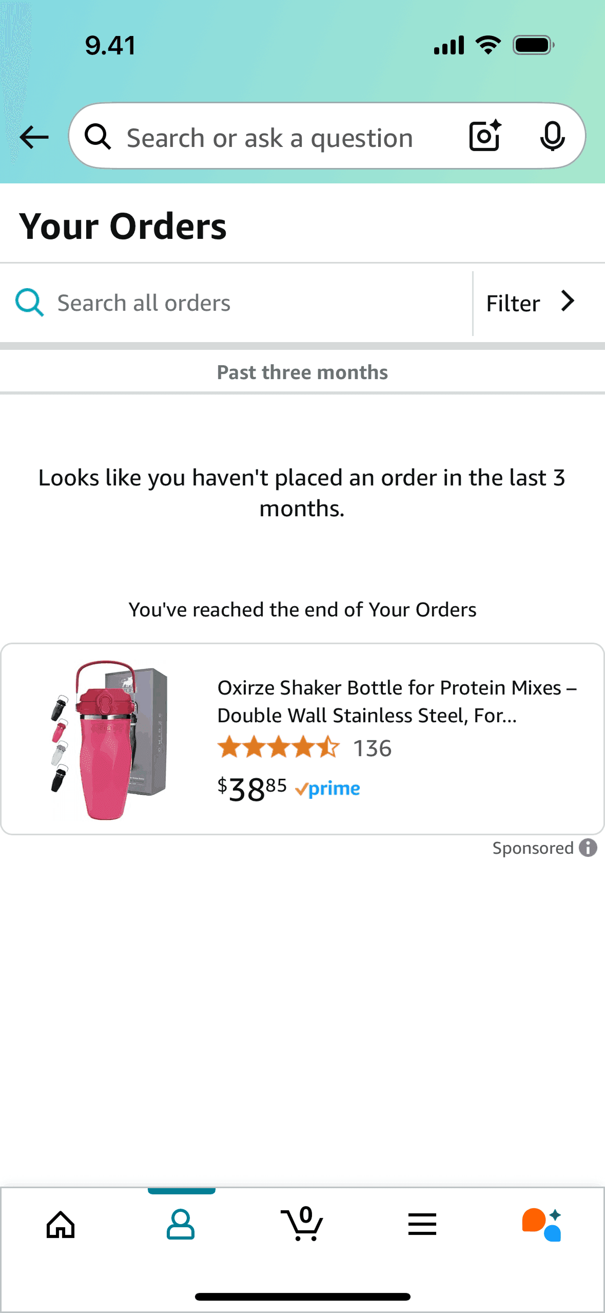Switch to the Past three months section
Viewport: 605px width, 1313px height.
tap(302, 371)
